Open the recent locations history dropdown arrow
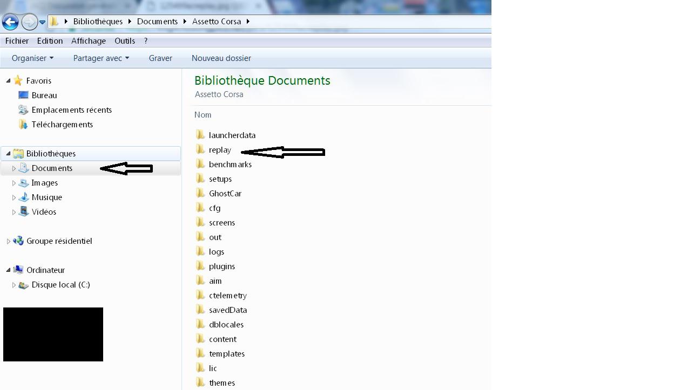The width and height of the screenshot is (674, 390). (x=42, y=22)
